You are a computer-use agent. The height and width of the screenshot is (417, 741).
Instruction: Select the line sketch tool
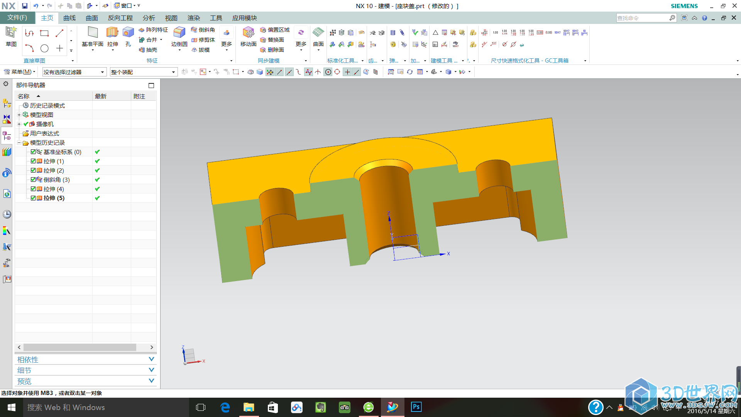click(x=59, y=33)
